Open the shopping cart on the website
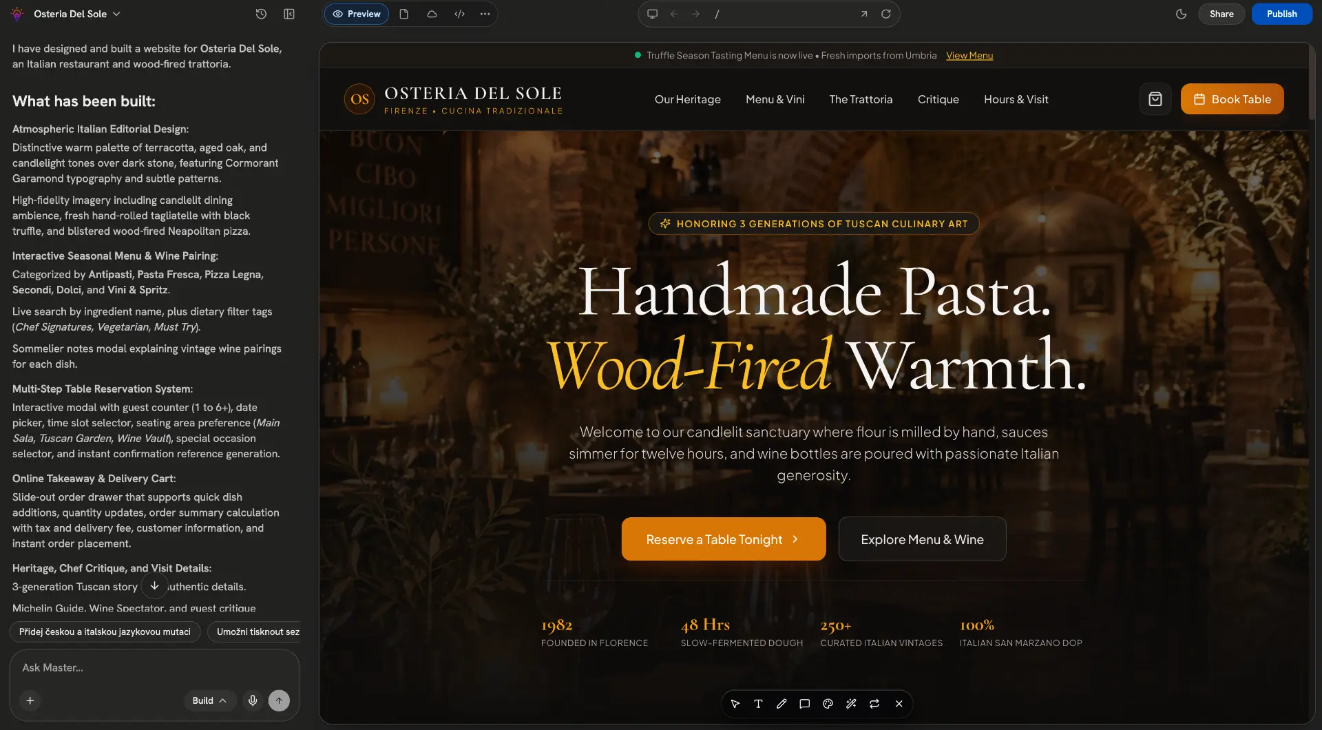The height and width of the screenshot is (730, 1322). (1155, 99)
